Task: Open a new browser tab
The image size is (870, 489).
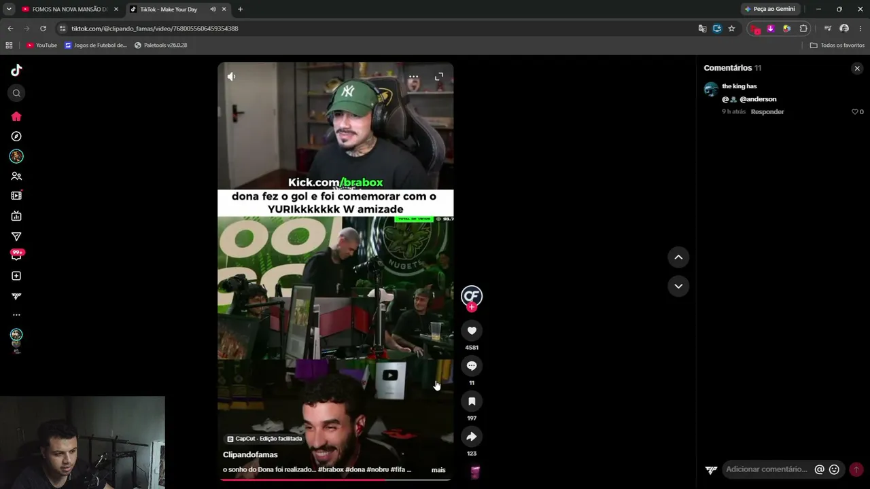Action: [240, 10]
